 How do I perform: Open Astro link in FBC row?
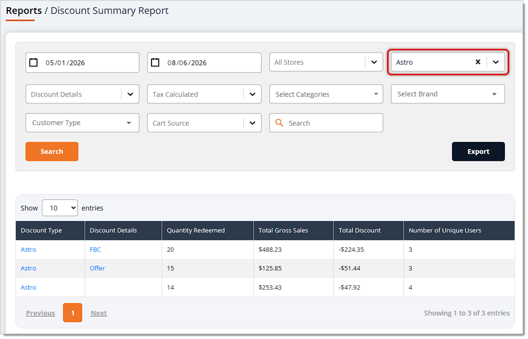point(29,250)
